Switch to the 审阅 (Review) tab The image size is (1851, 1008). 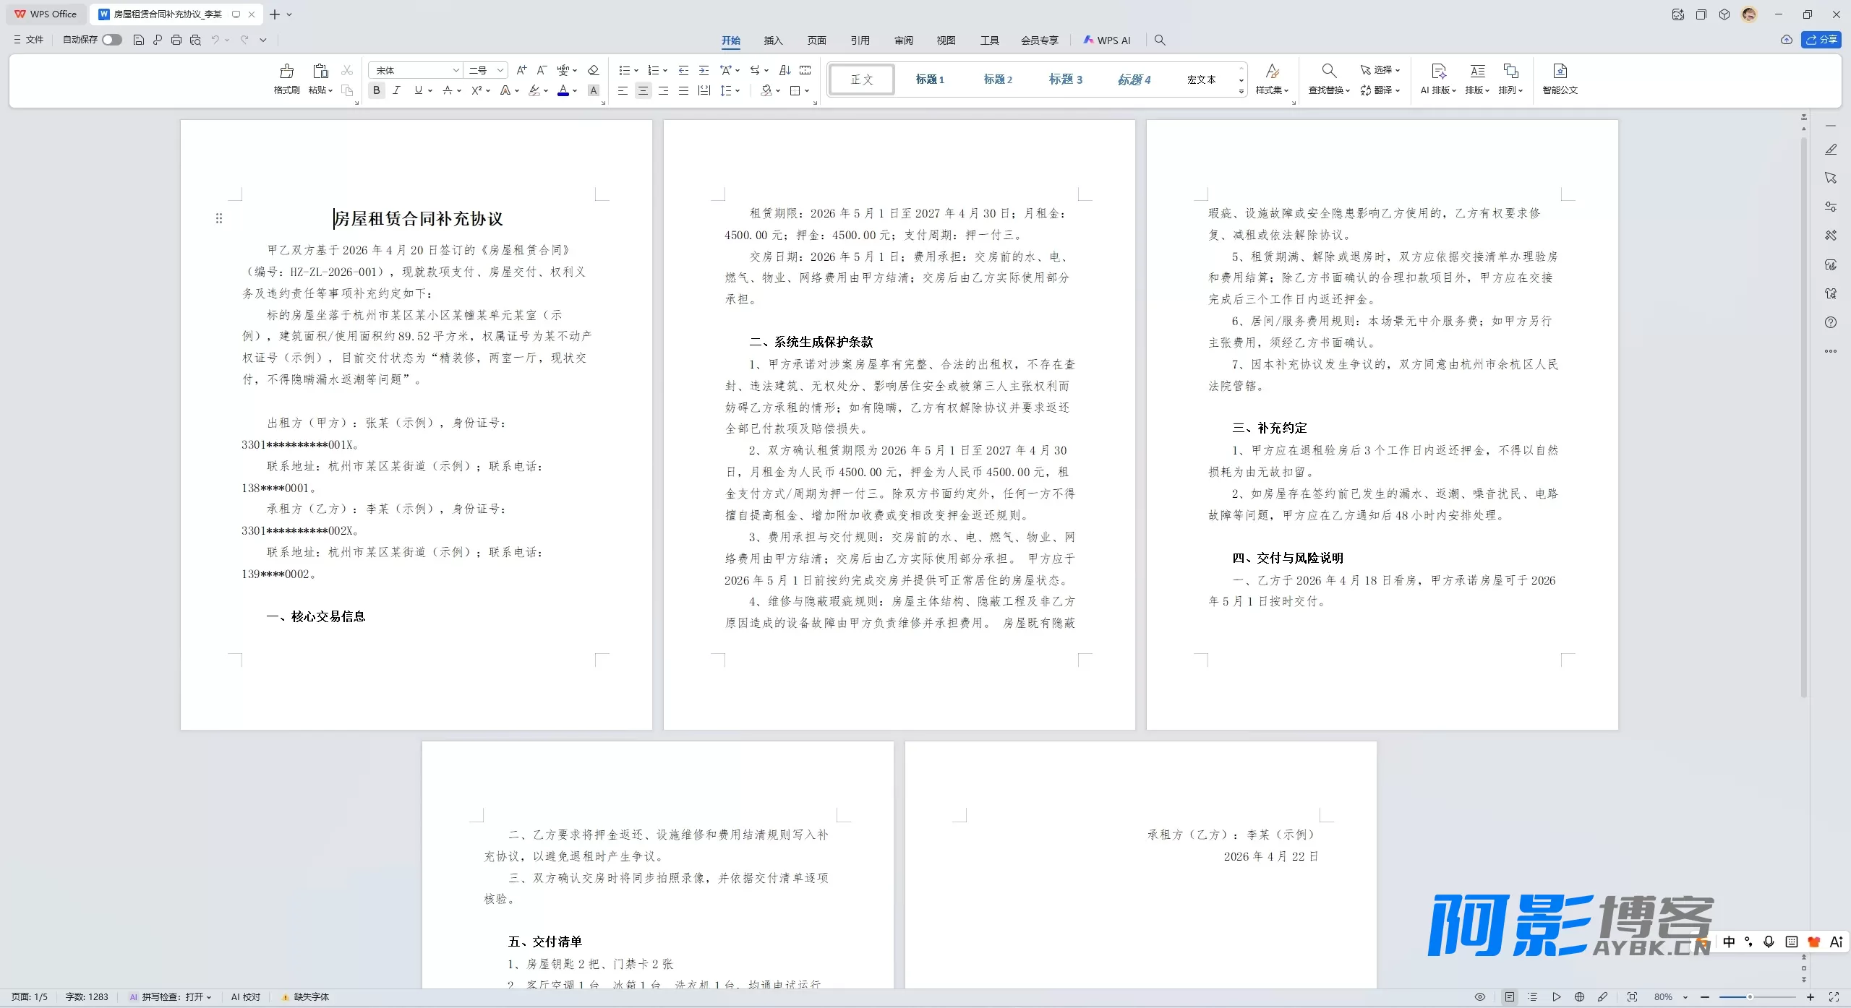coord(903,40)
